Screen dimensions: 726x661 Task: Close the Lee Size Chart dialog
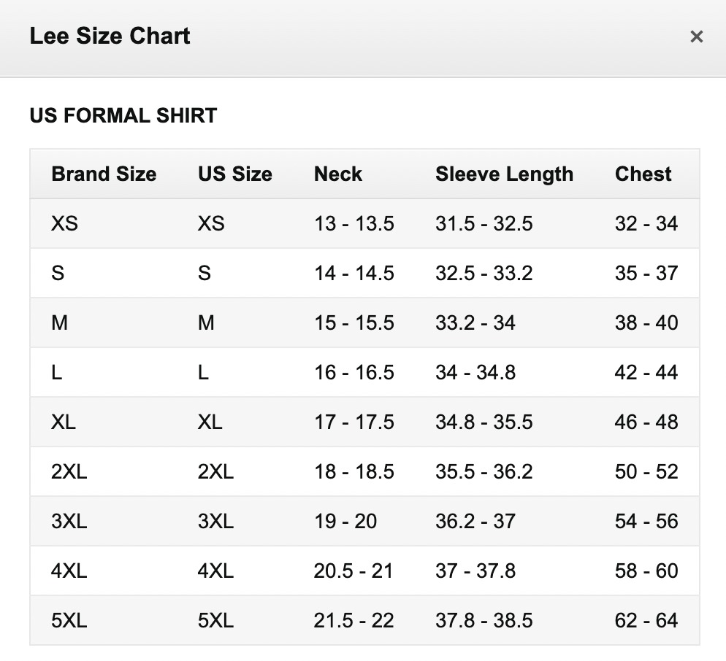coord(696,36)
